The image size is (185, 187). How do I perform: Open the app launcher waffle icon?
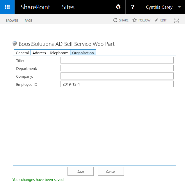7,7
